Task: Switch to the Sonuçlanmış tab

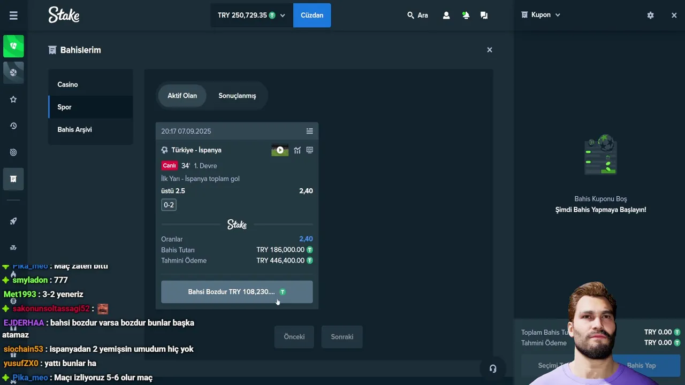Action: point(237,96)
